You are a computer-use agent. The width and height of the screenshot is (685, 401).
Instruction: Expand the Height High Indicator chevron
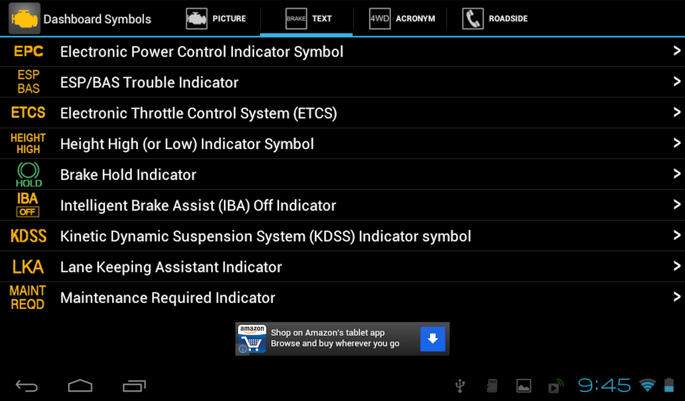tap(677, 143)
